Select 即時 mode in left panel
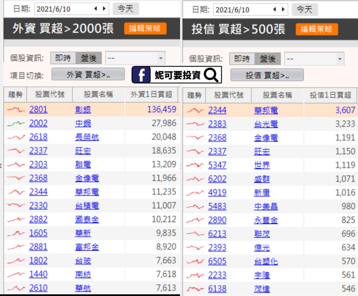358x296 pixels. [63, 58]
